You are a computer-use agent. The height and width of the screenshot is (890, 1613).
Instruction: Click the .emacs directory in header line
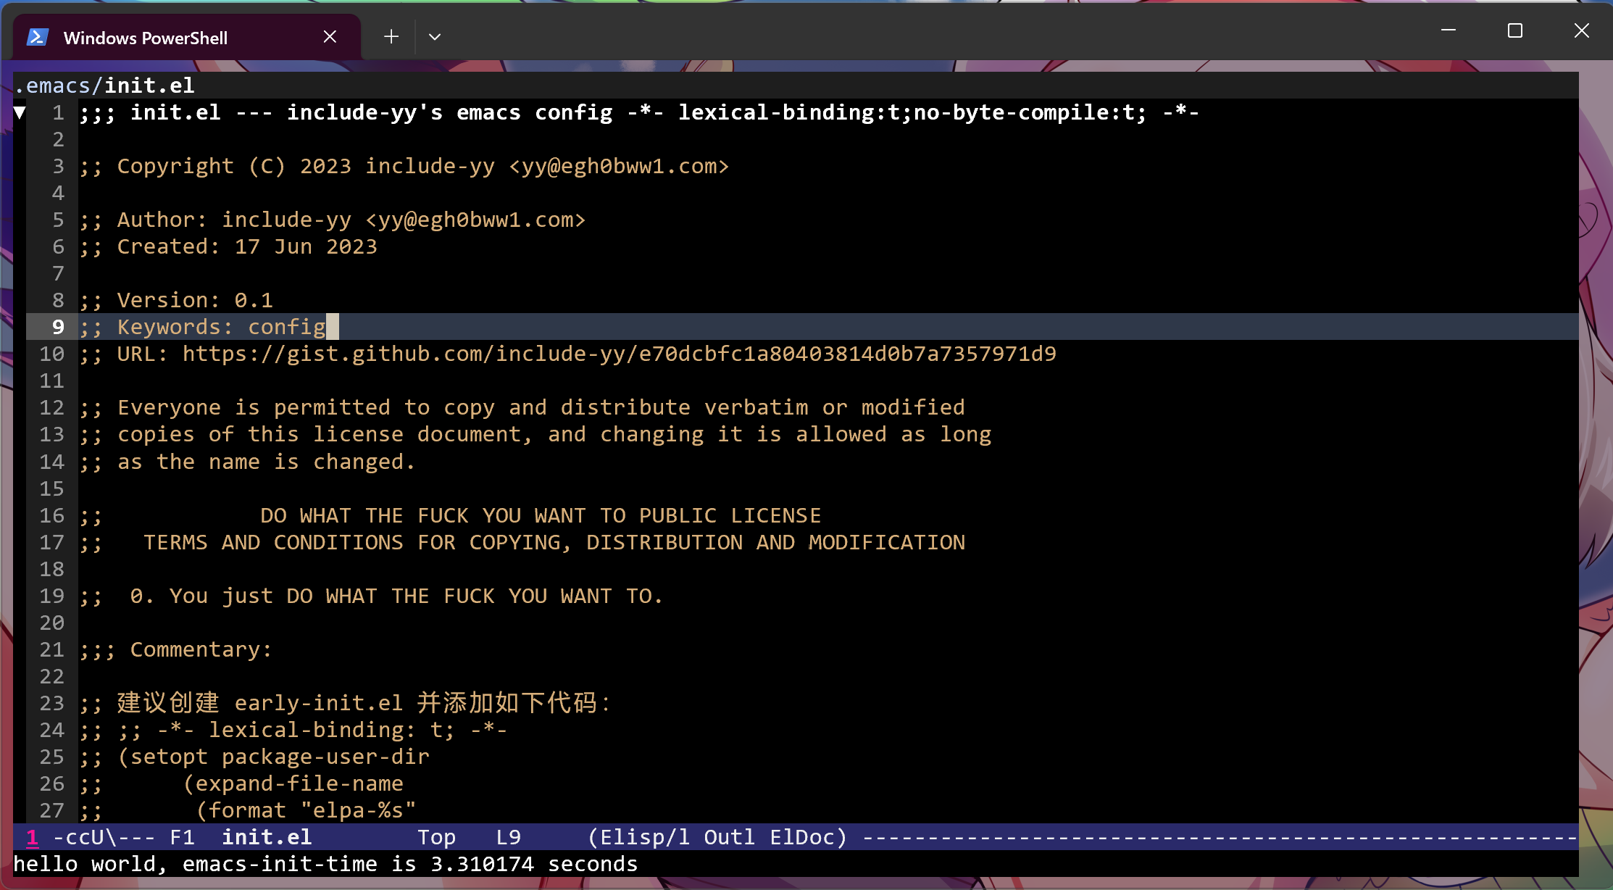coord(52,86)
